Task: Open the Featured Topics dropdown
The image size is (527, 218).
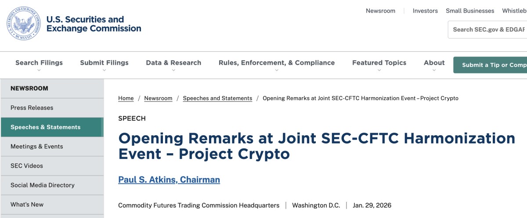Action: point(379,63)
